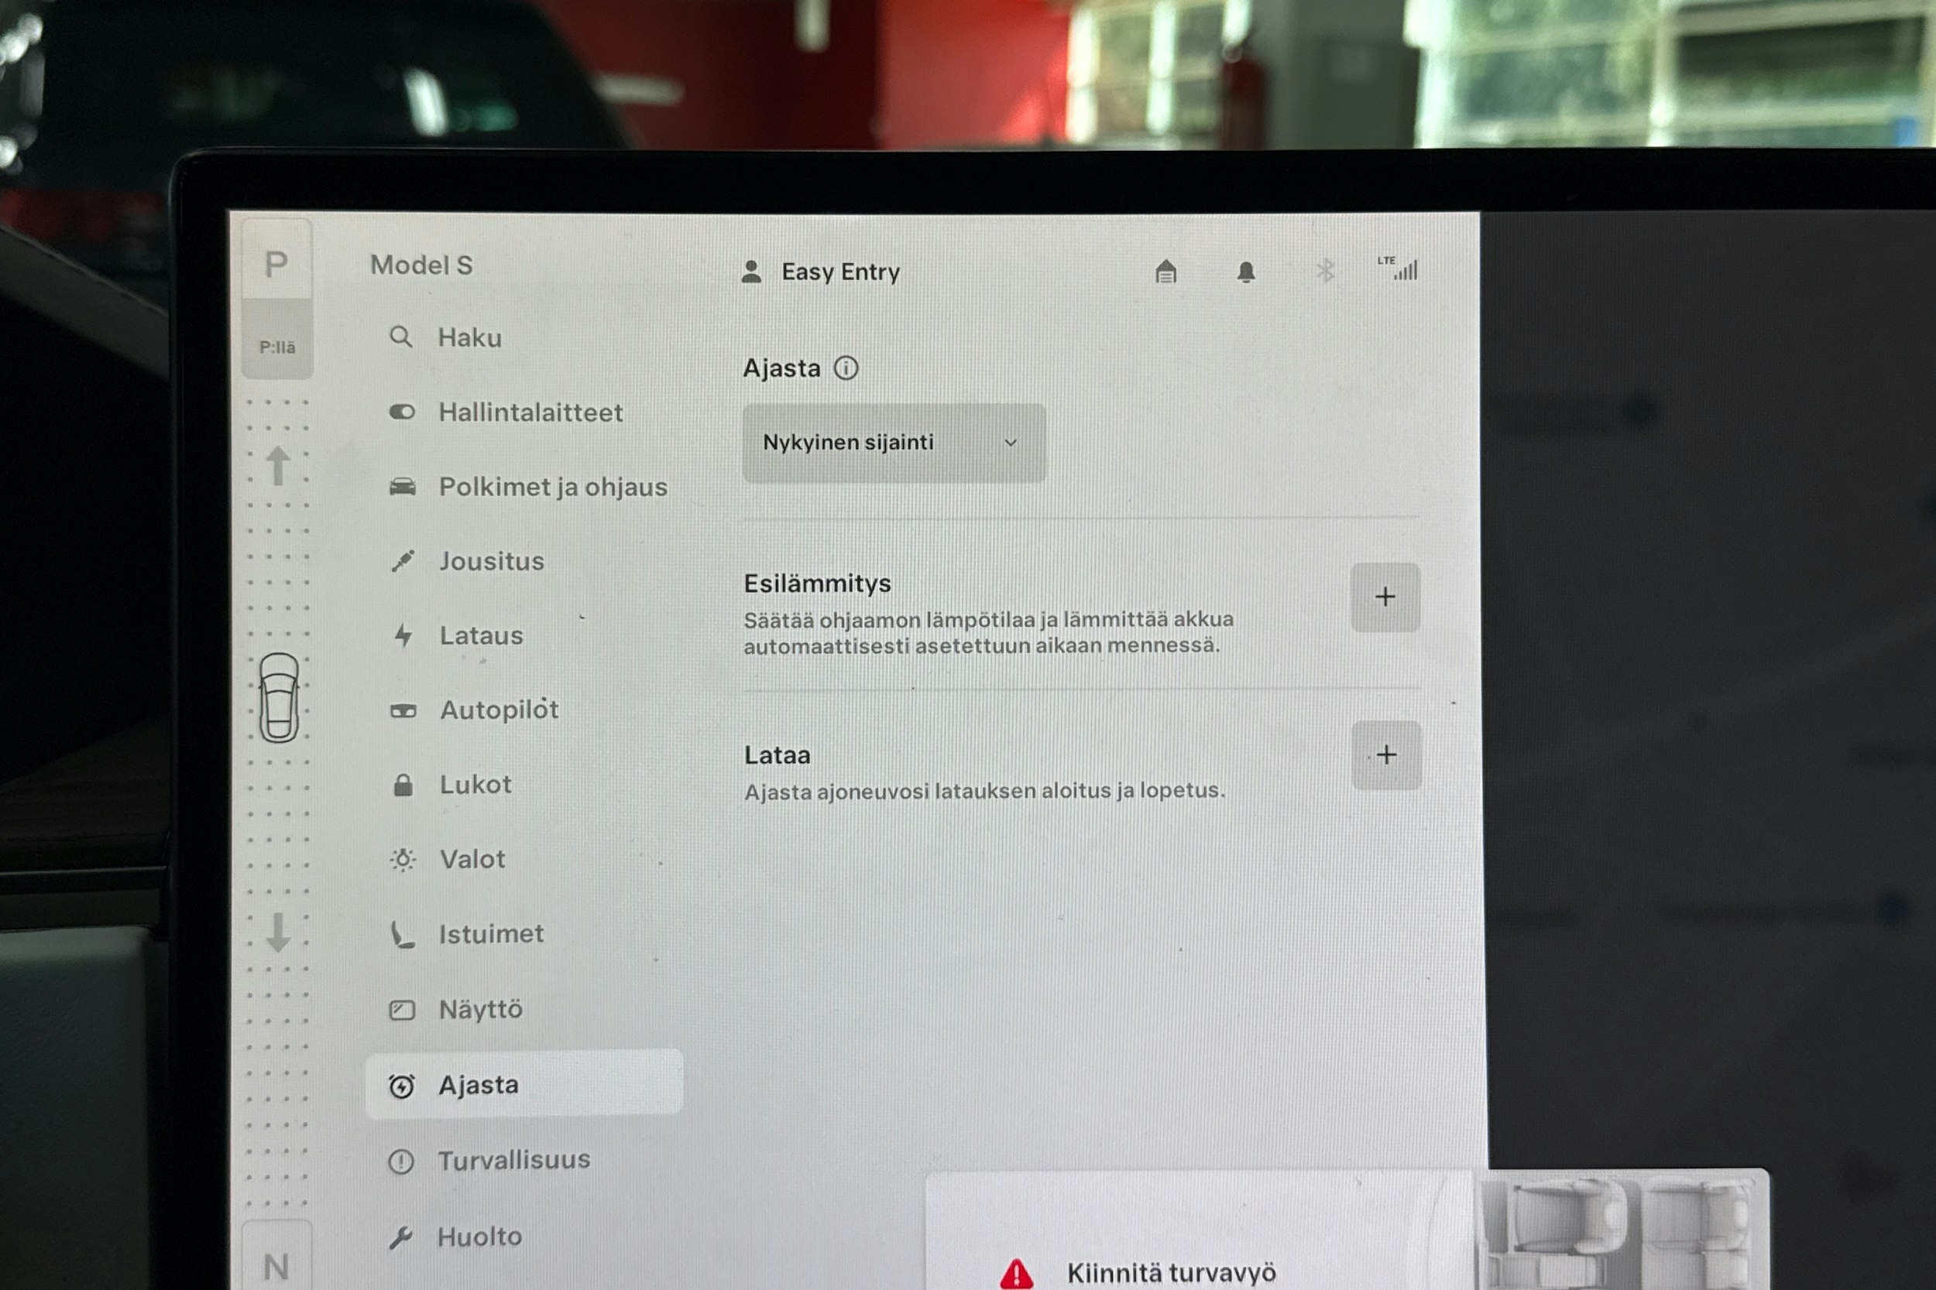This screenshot has height=1290, width=1936.
Task: Click the exclamation icon beside Turvallisuus
Action: click(401, 1162)
